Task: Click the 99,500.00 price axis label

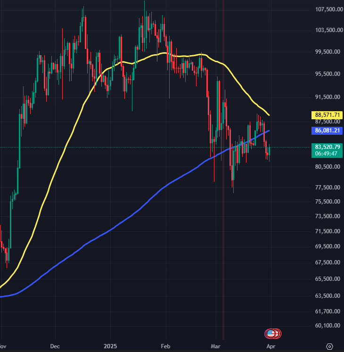Action: click(x=328, y=52)
